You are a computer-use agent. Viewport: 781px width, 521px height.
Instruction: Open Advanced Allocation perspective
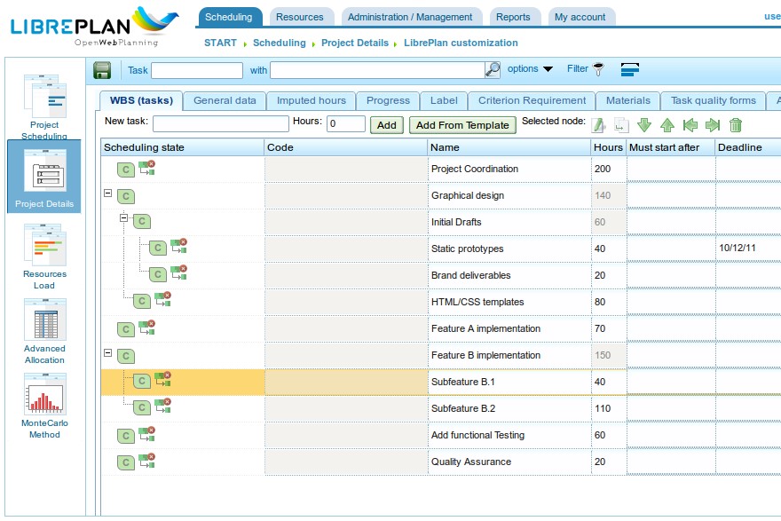44,331
